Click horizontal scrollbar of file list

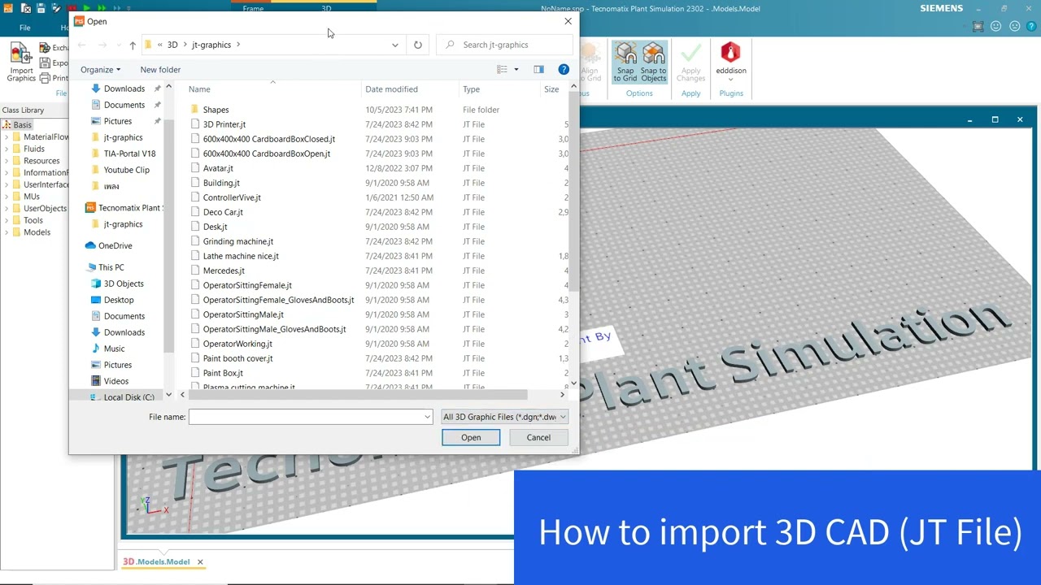pos(358,395)
